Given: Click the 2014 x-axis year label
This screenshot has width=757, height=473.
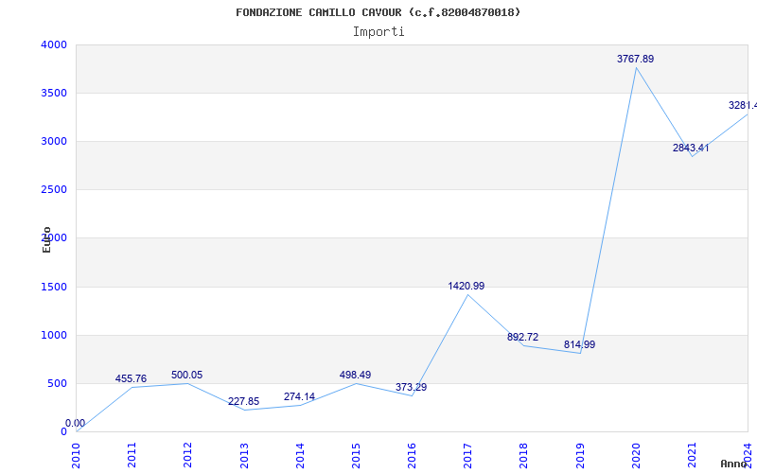Looking at the screenshot, I should point(300,455).
